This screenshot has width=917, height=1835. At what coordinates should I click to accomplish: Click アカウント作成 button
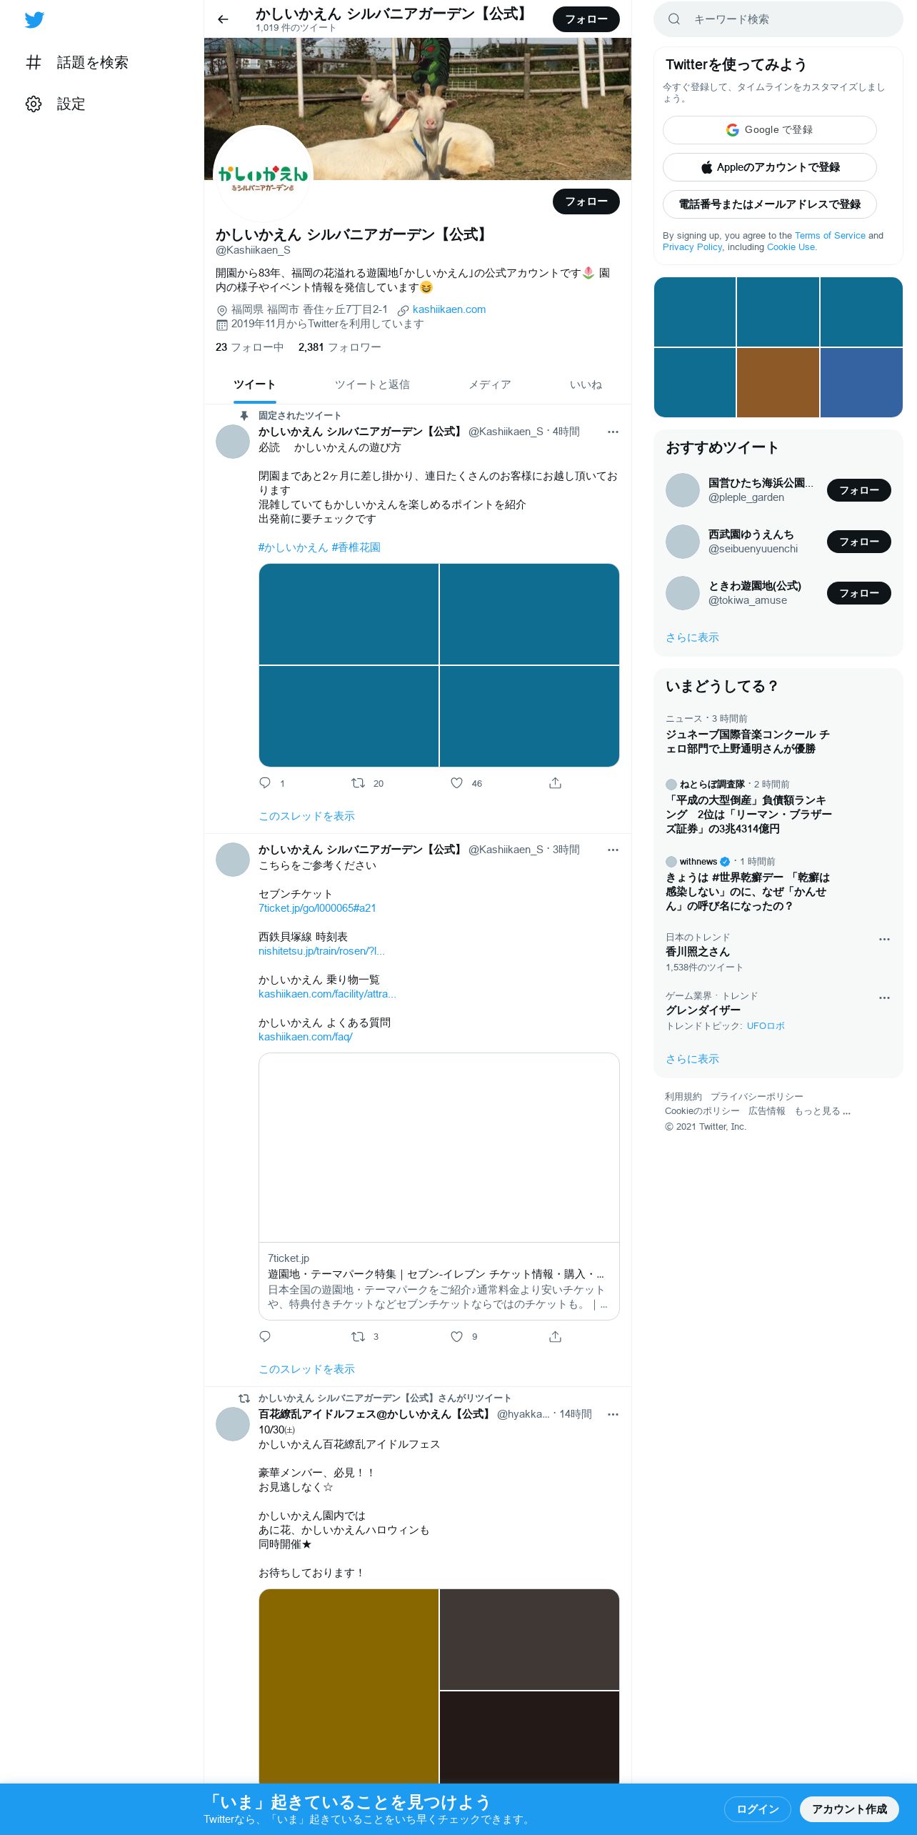click(849, 1809)
